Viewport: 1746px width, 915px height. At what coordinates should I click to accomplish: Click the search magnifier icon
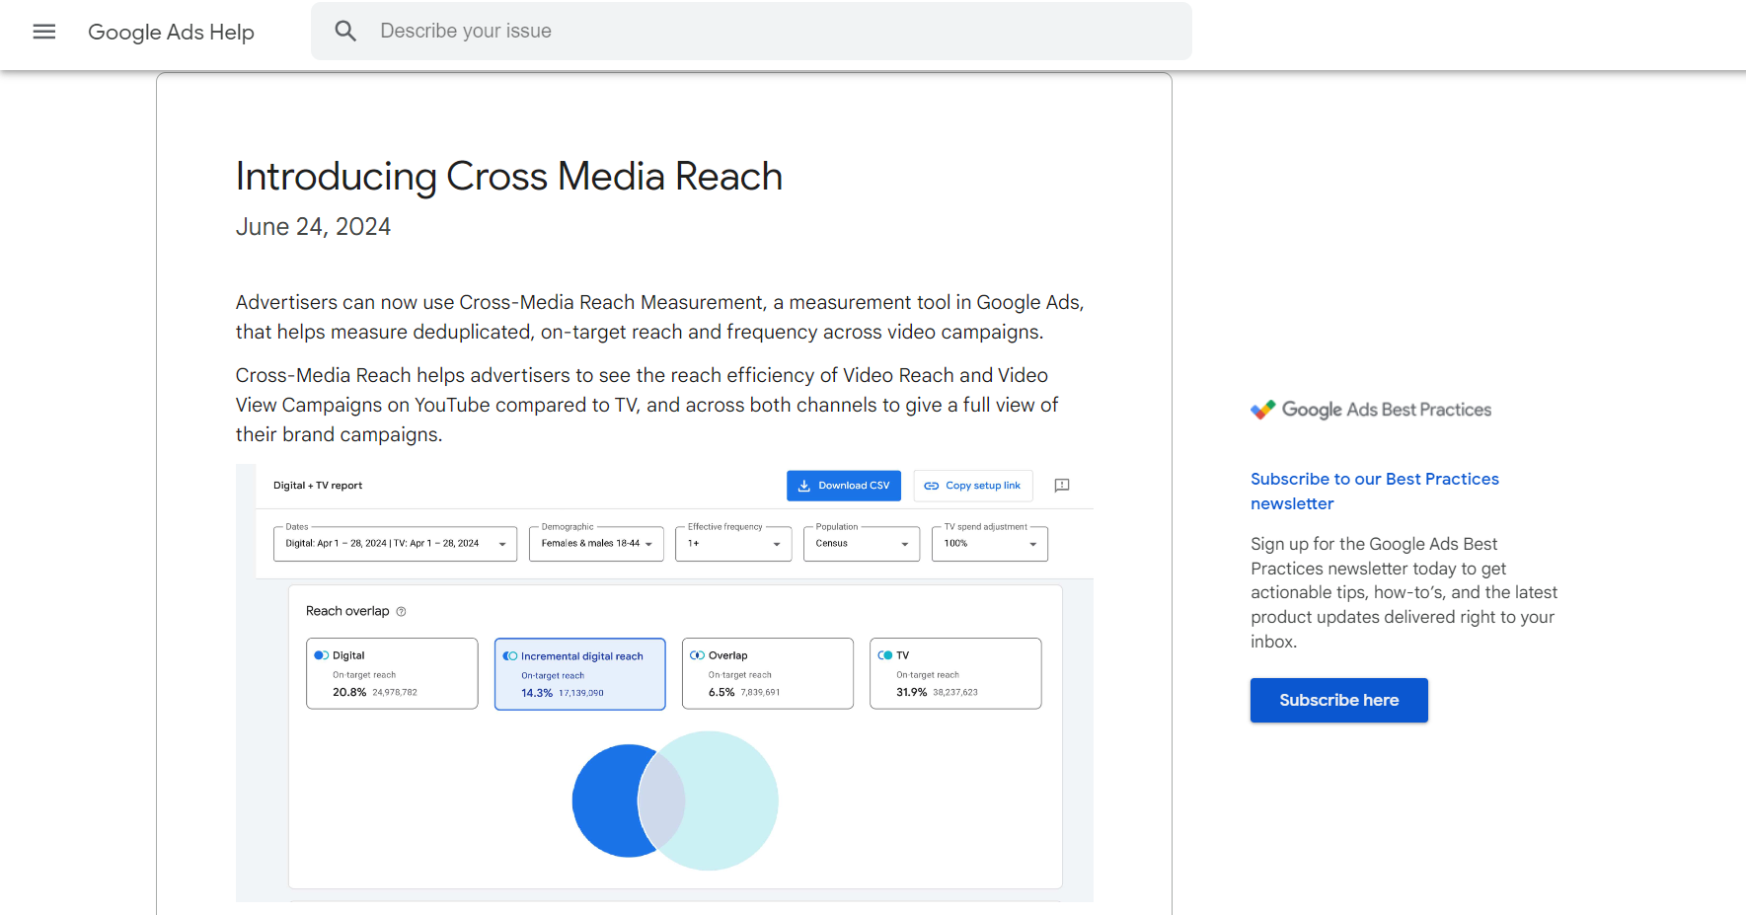click(345, 31)
